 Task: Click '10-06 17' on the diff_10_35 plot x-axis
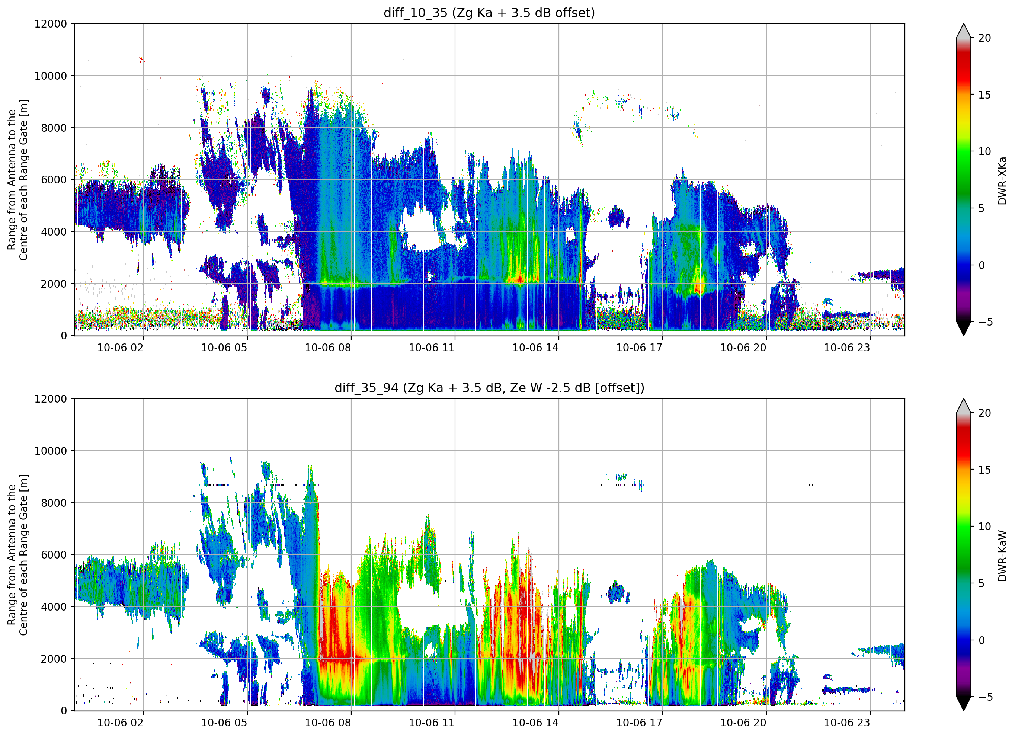click(x=640, y=348)
